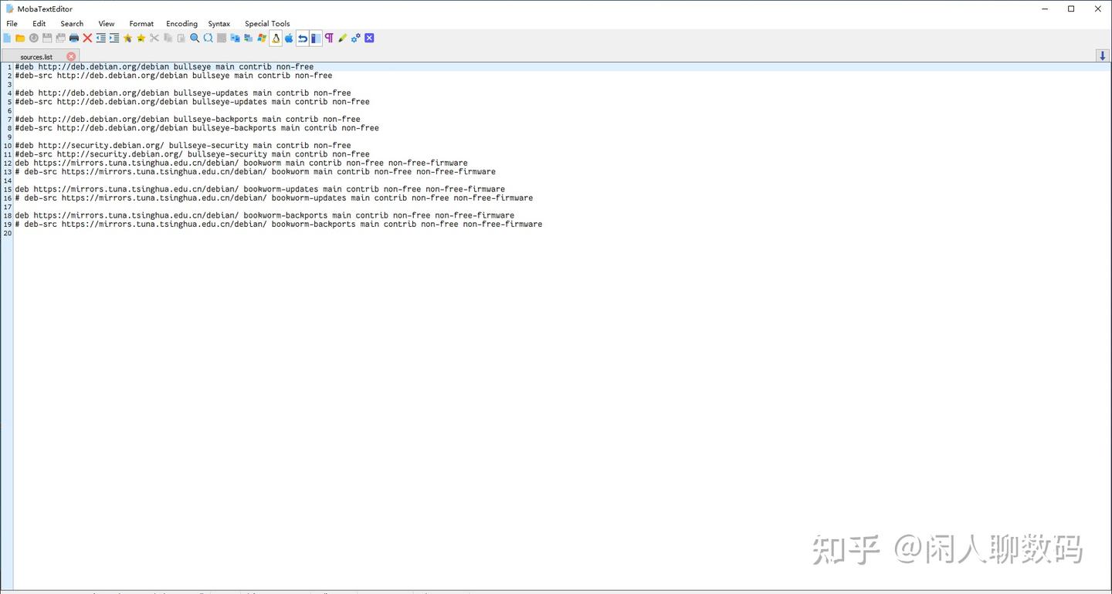Open the Format menu
Image resolution: width=1112 pixels, height=594 pixels.
point(141,24)
